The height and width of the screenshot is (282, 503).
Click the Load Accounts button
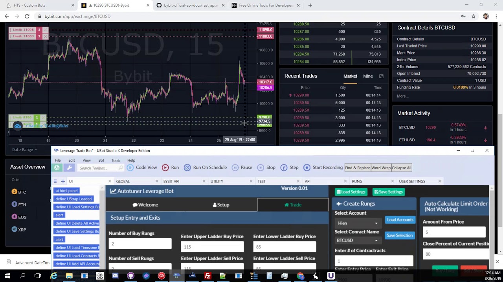400,220
